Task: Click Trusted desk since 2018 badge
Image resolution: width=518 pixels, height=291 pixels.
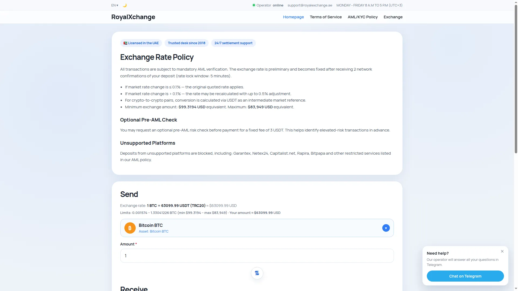Action: tap(186, 43)
